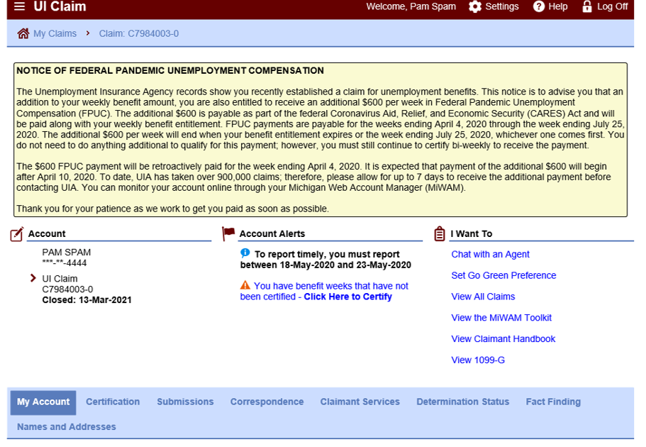Viewport: 646px width, 447px height.
Task: Click the orange warning triangle icon
Action: coord(245,285)
